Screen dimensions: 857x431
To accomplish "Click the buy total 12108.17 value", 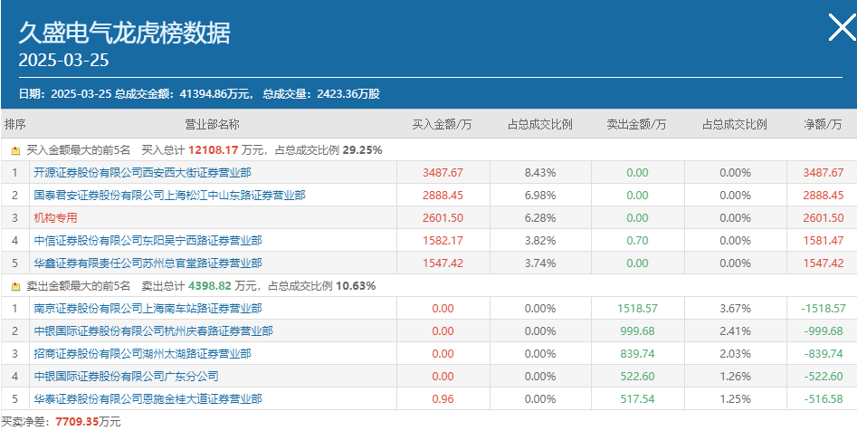I will click(214, 150).
